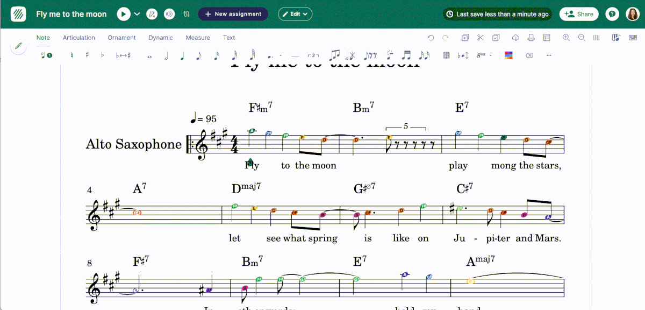Click the vertical bars view icon
This screenshot has height=310, width=645.
596,38
